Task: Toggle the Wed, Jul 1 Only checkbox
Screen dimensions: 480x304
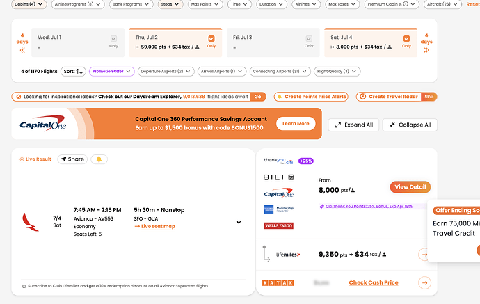Action: click(113, 38)
